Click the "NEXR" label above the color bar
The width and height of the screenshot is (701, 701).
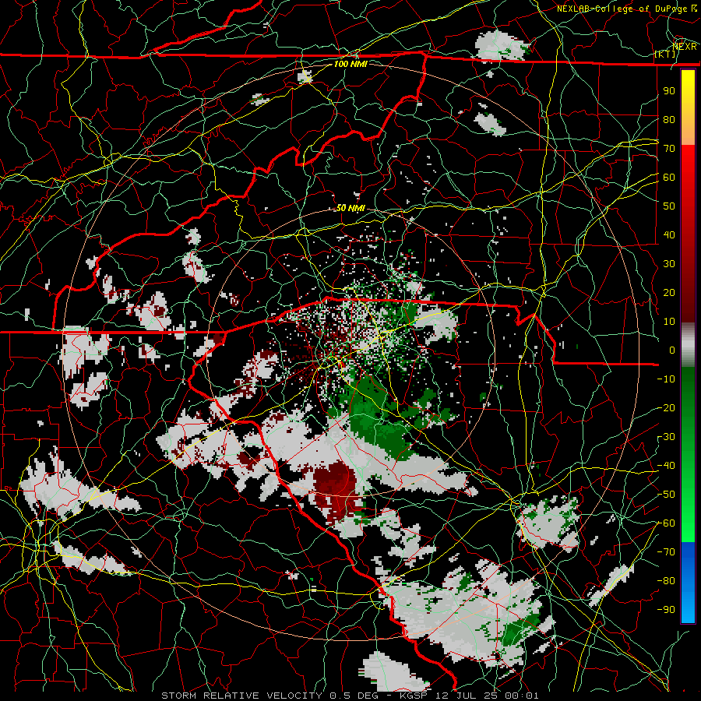[685, 46]
